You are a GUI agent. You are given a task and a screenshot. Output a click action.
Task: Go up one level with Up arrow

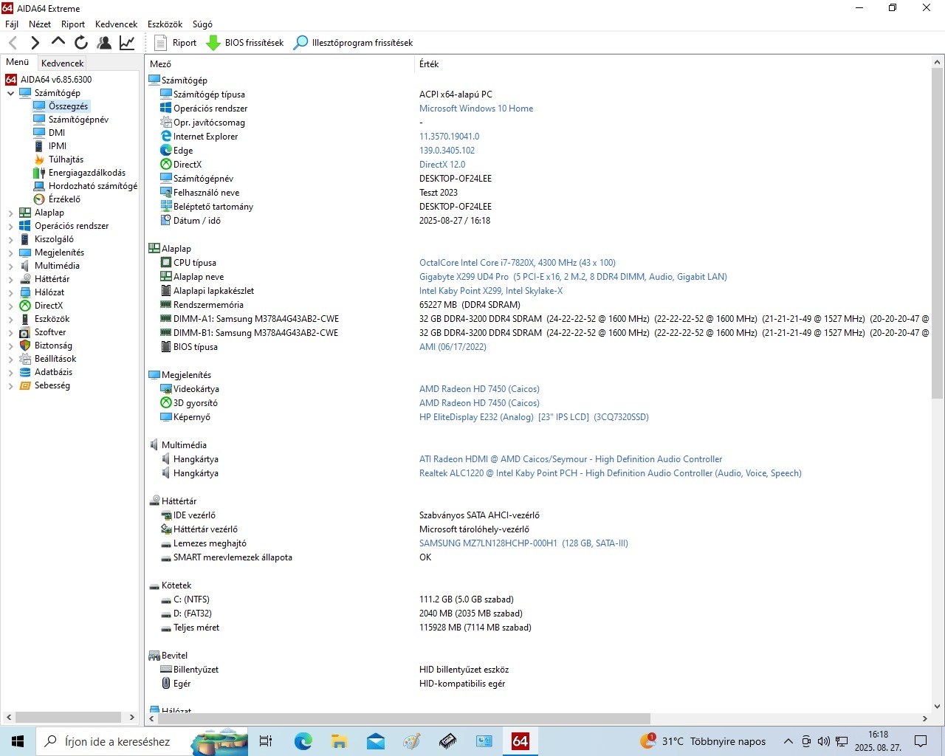58,42
